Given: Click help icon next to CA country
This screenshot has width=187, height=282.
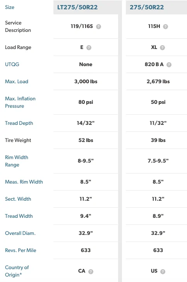Looking at the screenshot, I should pyautogui.click(x=91, y=271).
